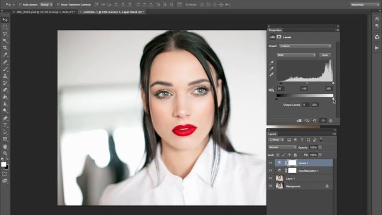This screenshot has height=215, width=382.
Task: Select the Pen tool
Action: point(5,118)
